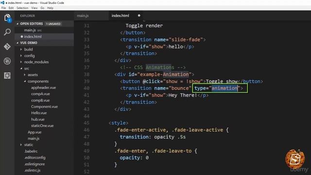The height and width of the screenshot is (175, 311).
Task: Click line number 45 in gutter
Action: 86,123
